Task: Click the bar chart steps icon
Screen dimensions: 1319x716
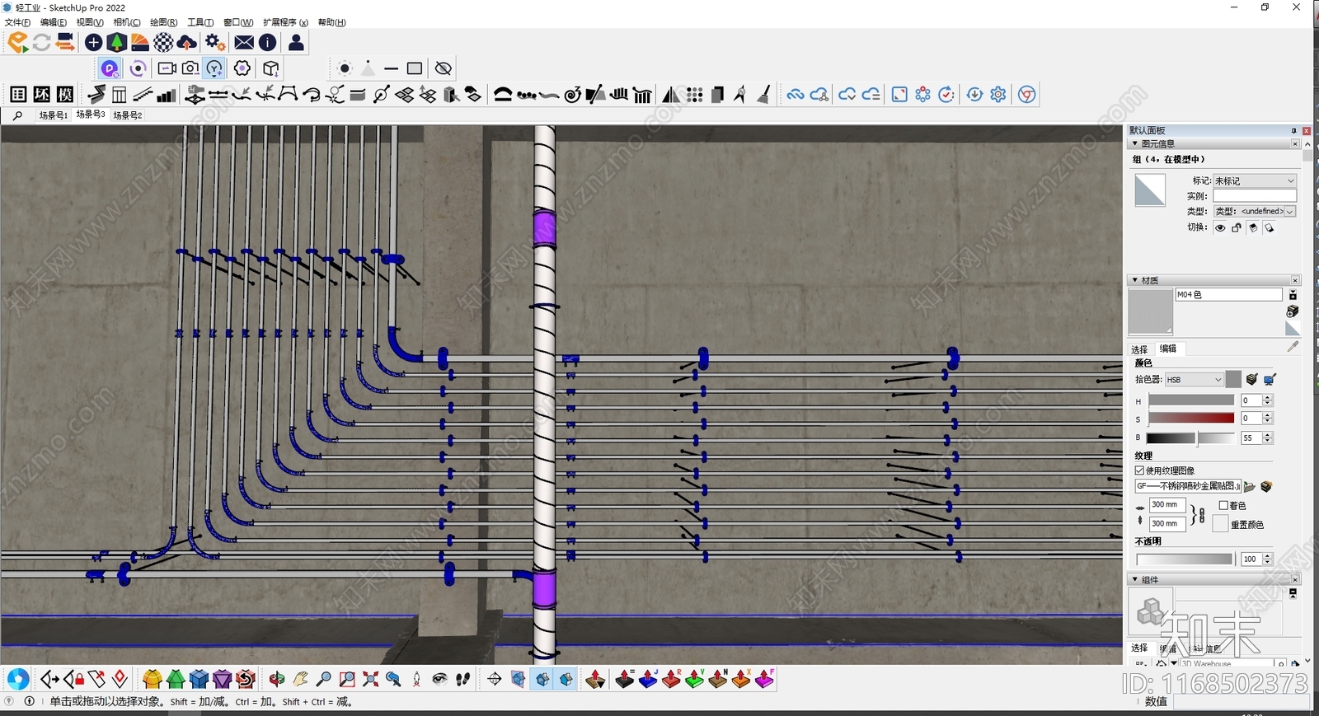Action: pos(167,95)
